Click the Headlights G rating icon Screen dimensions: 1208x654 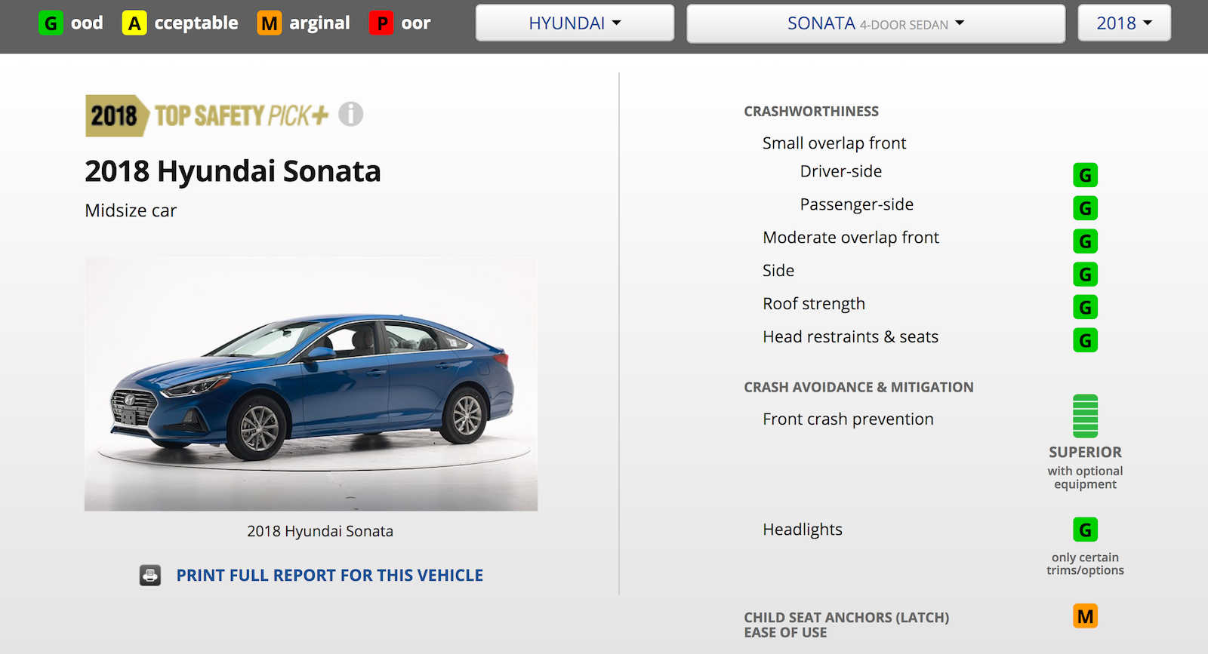[x=1085, y=530]
